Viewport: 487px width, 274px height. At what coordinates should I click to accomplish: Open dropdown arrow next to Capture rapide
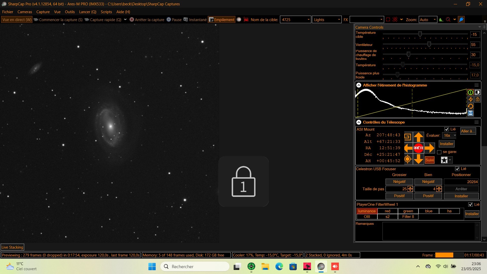125,20
